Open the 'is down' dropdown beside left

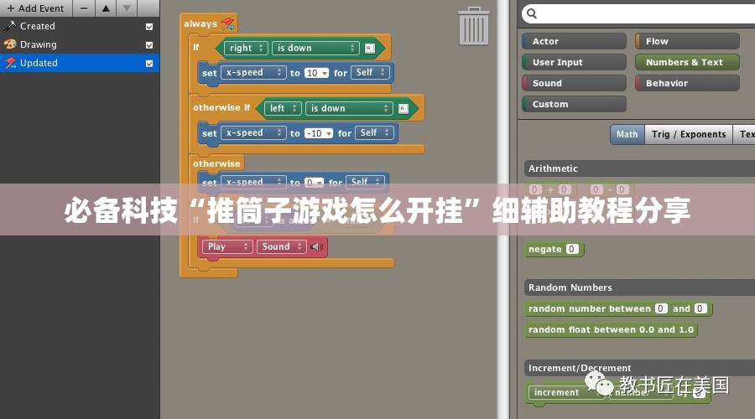(349, 109)
